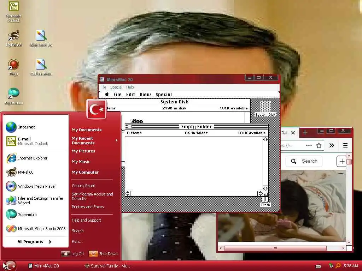Click Empty Folder scroll left arrow
Viewport: 362px width, 271px height.
pyautogui.click(x=127, y=194)
